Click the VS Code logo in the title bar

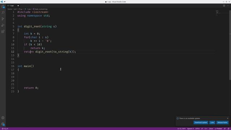click(1, 1)
